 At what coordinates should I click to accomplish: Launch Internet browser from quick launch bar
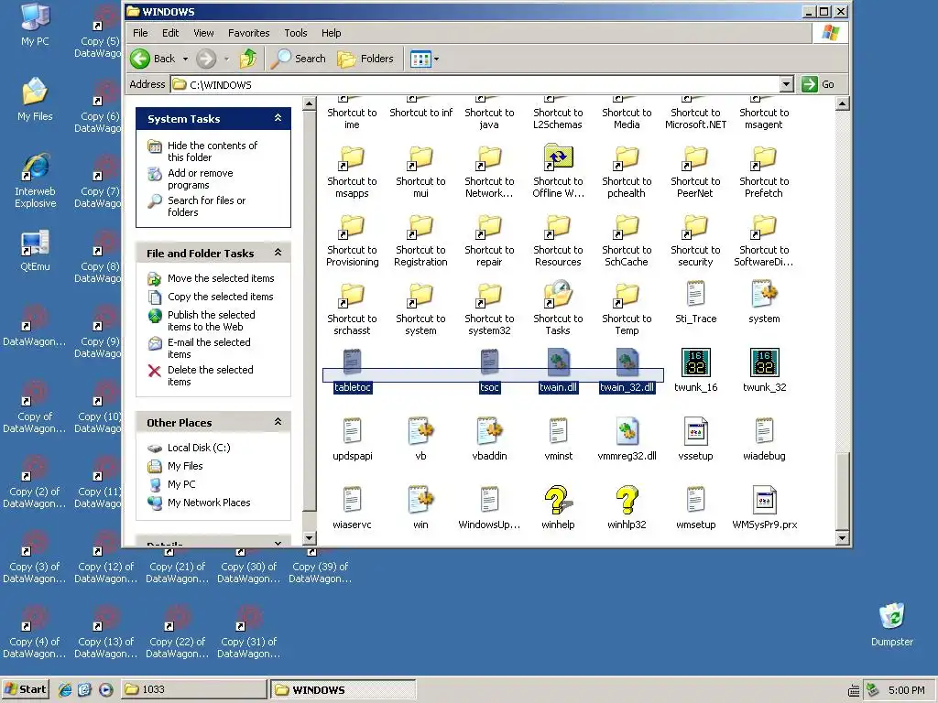(x=65, y=689)
